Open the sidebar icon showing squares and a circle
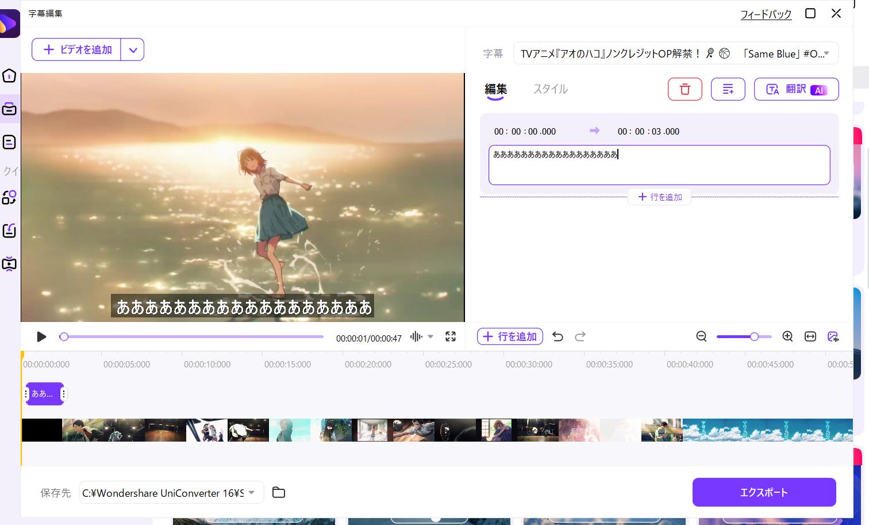869x525 pixels. pos(9,197)
